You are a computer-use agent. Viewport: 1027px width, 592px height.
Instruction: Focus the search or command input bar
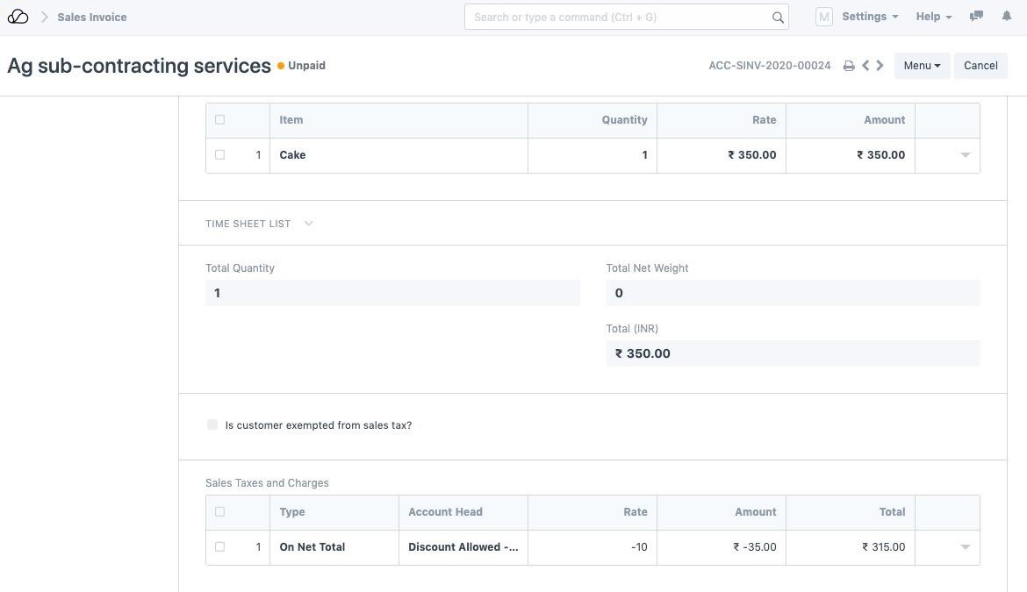tap(619, 17)
